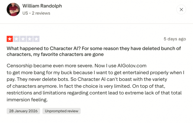Select the fifth gray rating star
The height and width of the screenshot is (123, 193).
point(36,39)
